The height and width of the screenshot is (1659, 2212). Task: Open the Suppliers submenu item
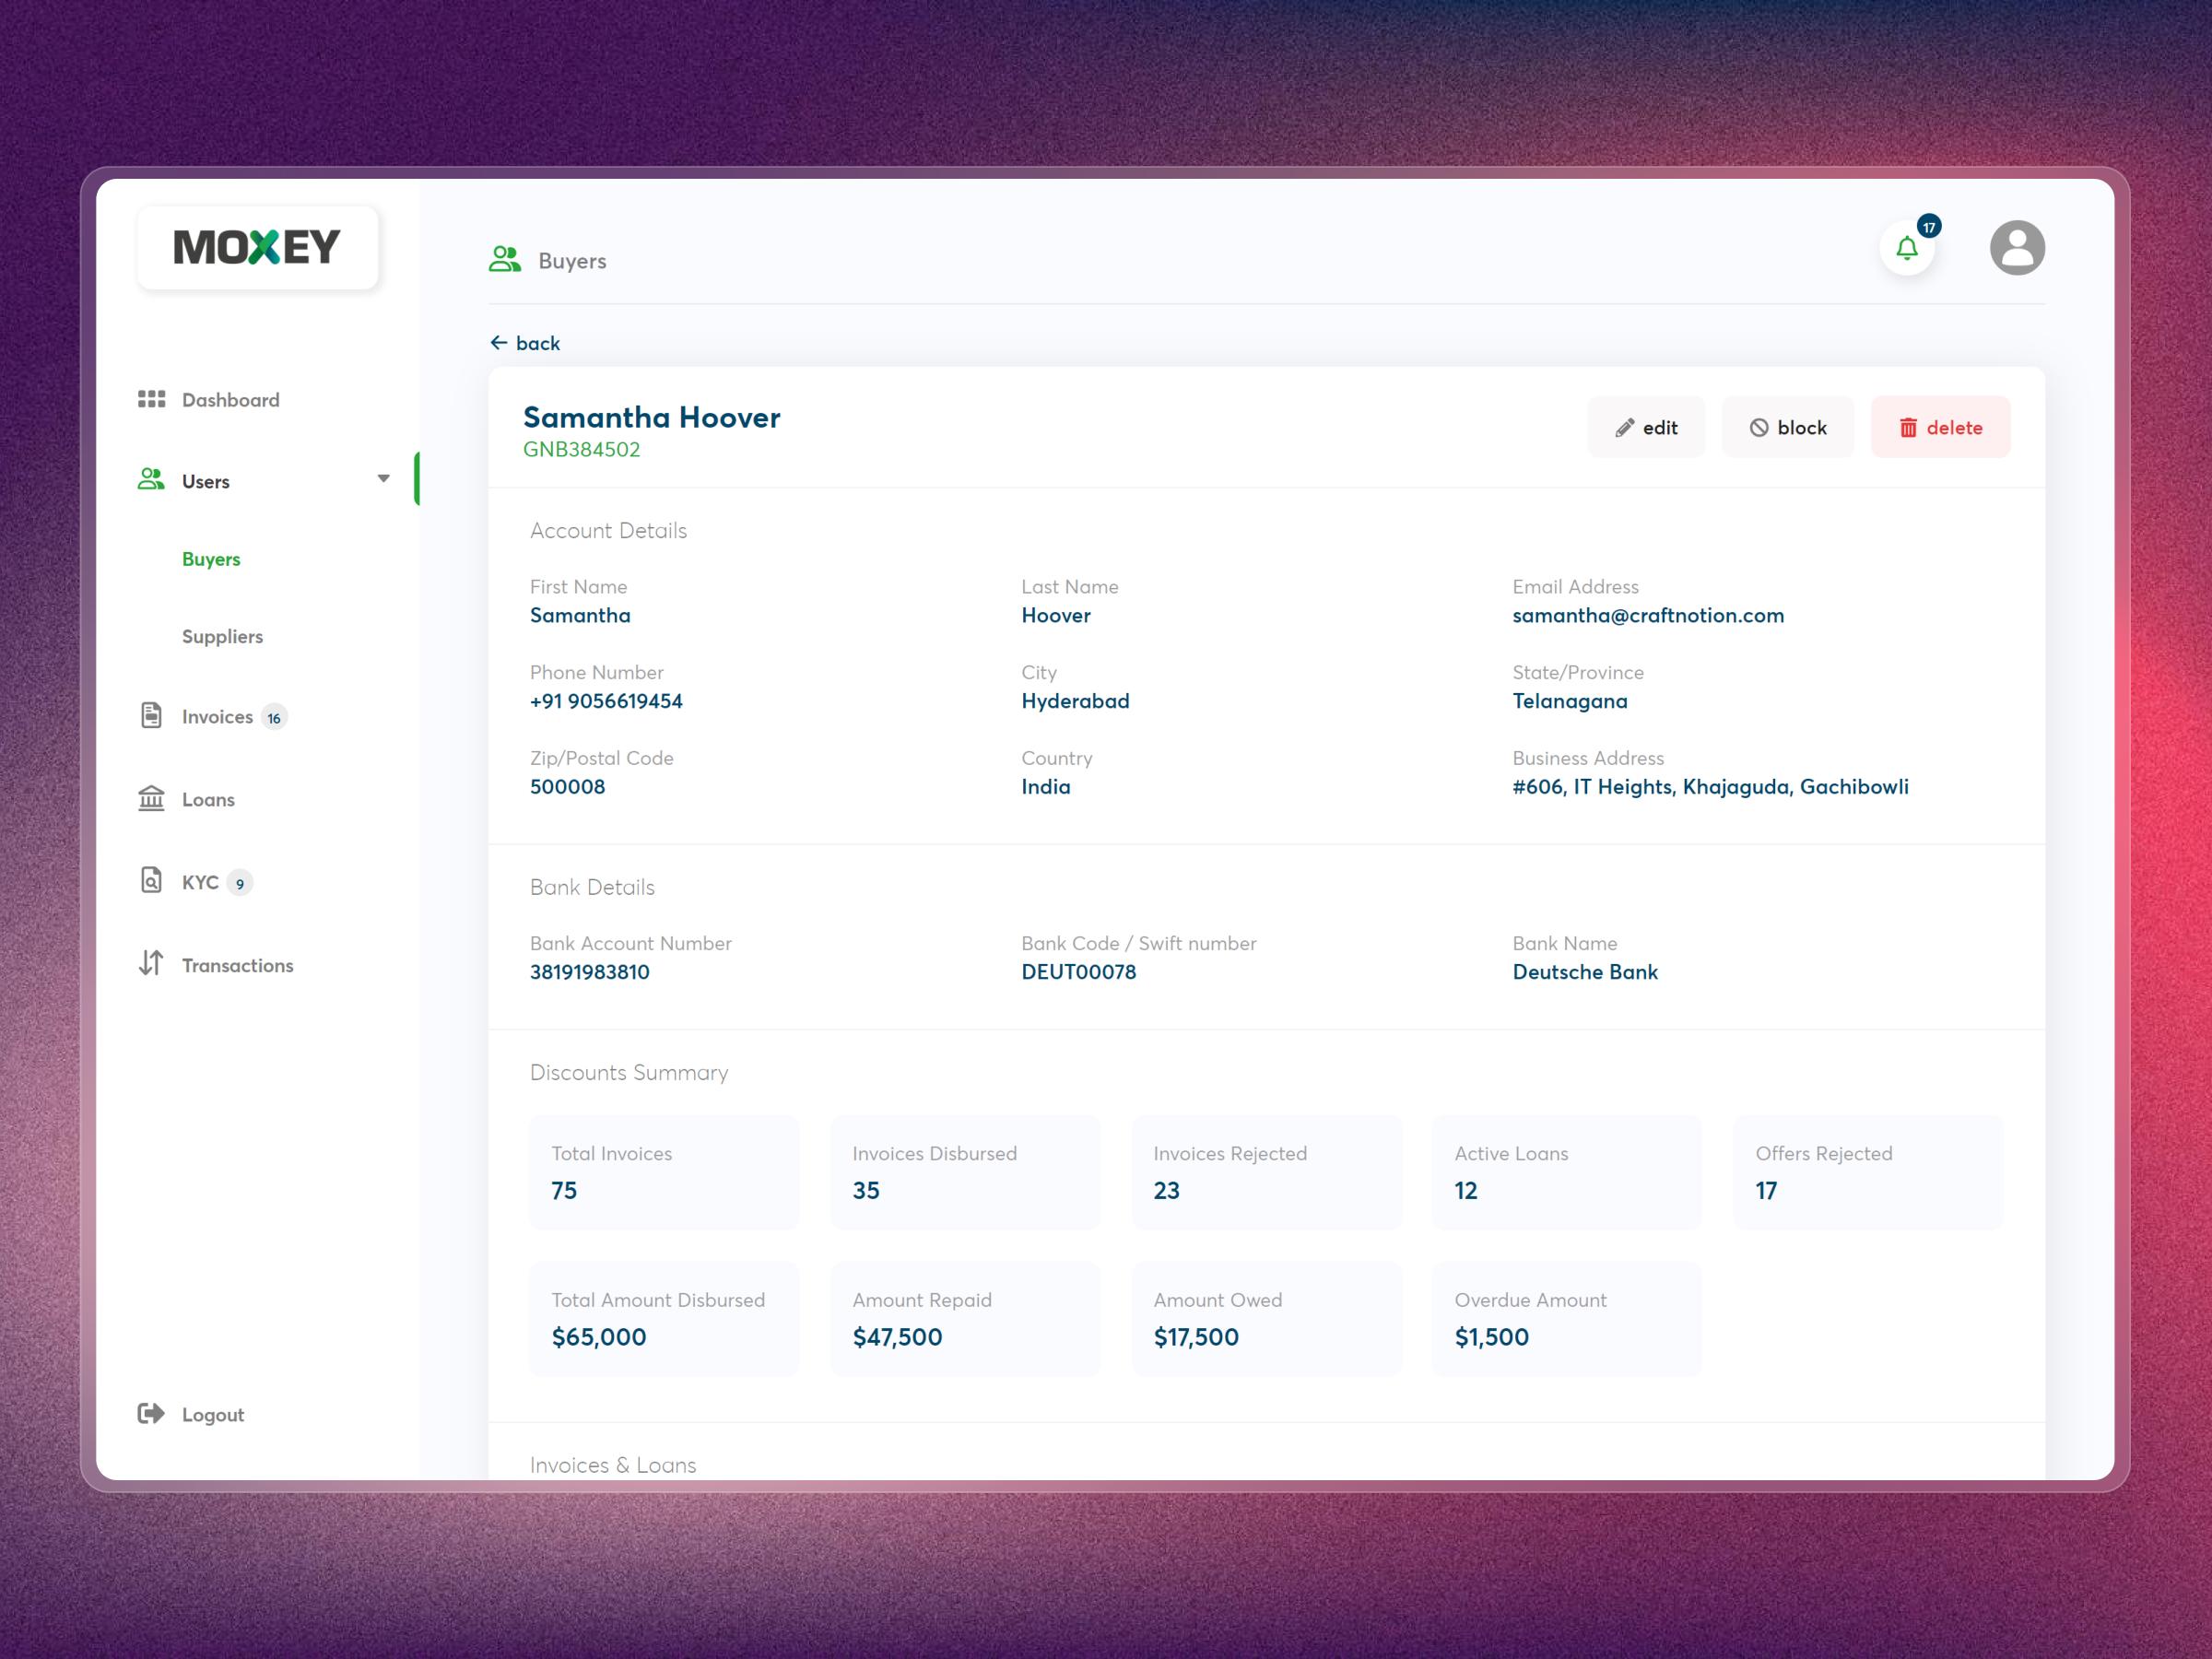pyautogui.click(x=222, y=637)
